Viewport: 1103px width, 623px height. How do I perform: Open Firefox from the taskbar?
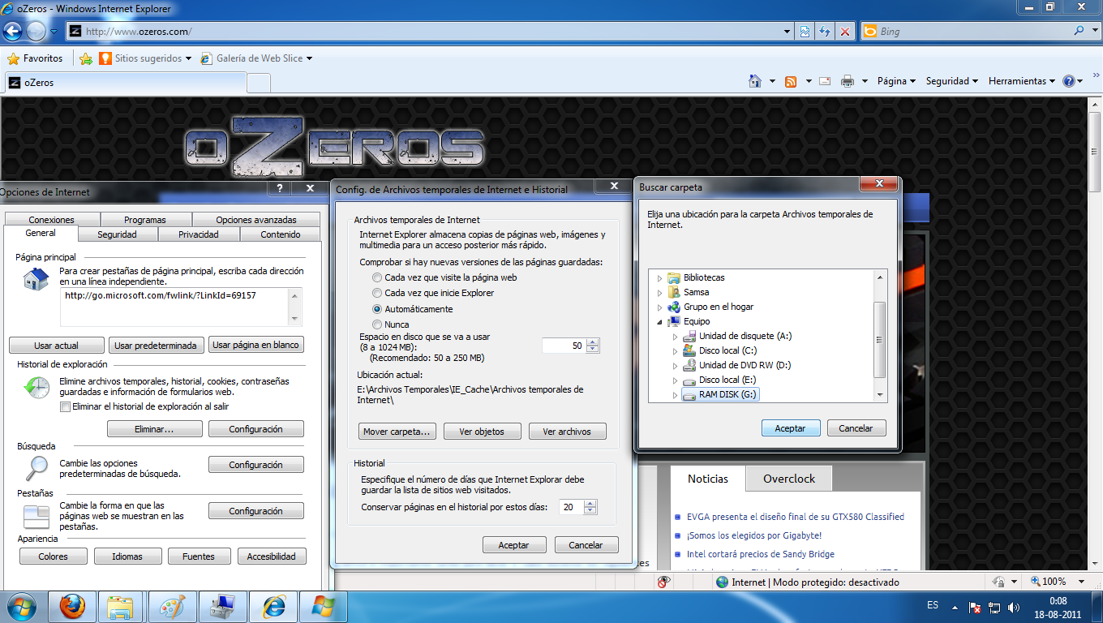(x=73, y=606)
